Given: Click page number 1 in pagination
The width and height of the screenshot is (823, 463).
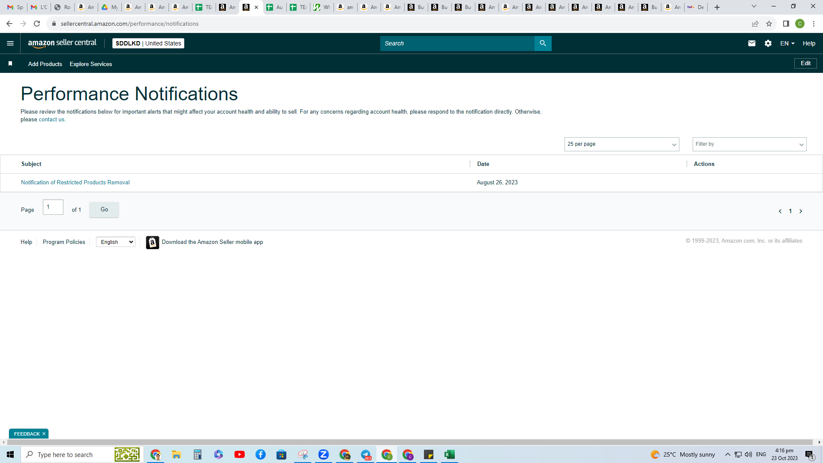Looking at the screenshot, I should point(790,211).
